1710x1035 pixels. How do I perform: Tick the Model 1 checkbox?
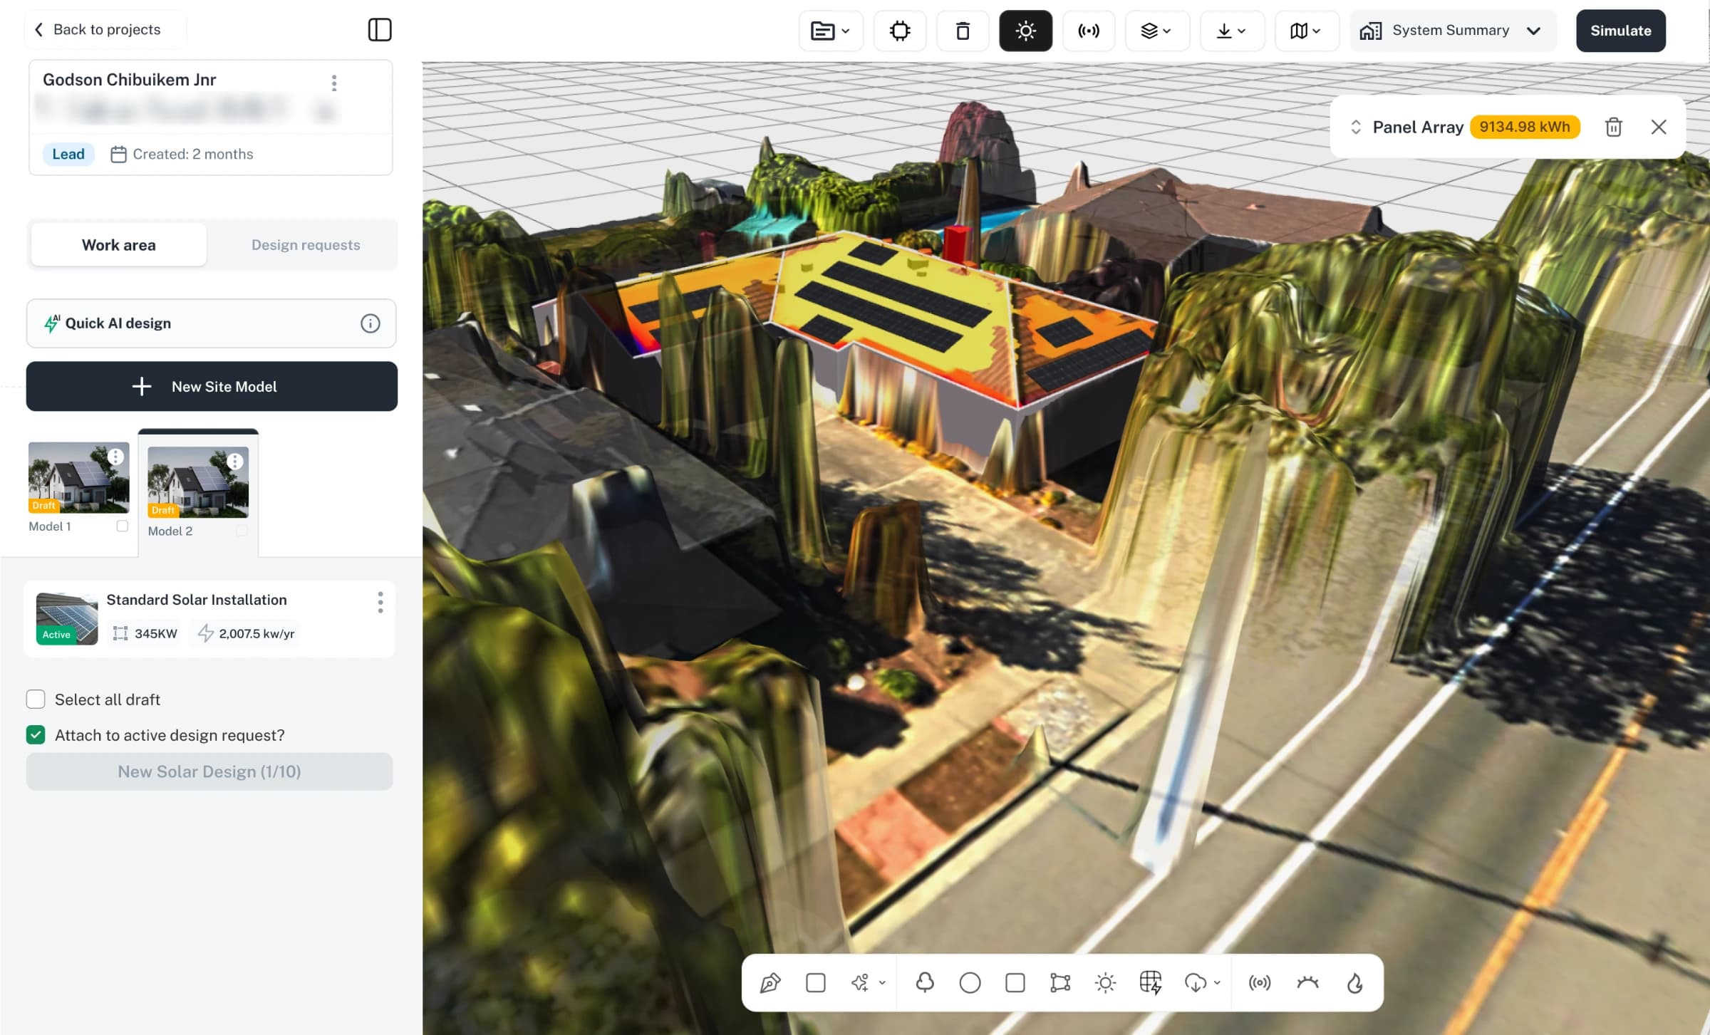[123, 526]
